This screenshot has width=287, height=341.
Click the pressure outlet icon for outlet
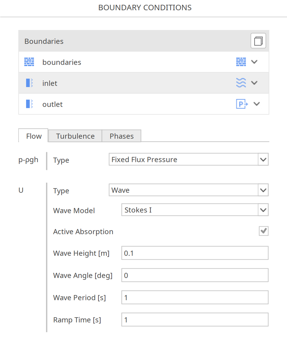242,104
